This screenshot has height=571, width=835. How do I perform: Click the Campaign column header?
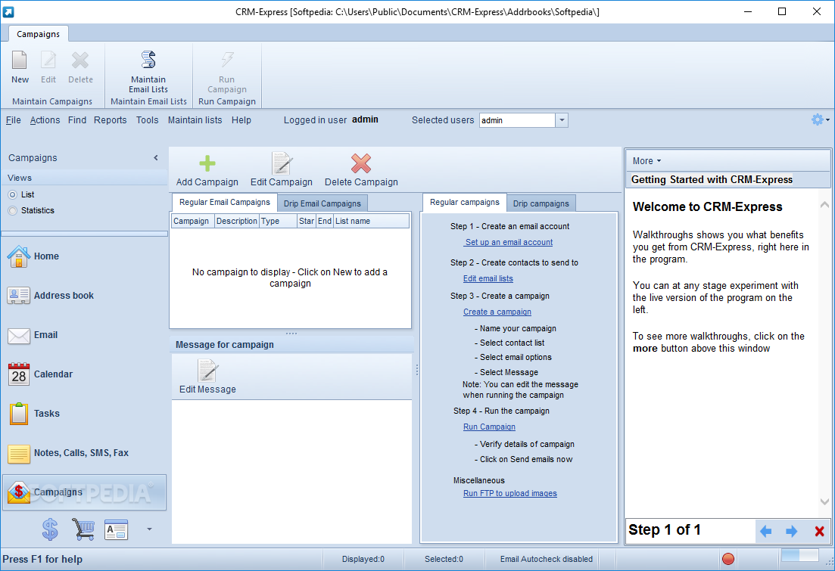click(x=193, y=221)
